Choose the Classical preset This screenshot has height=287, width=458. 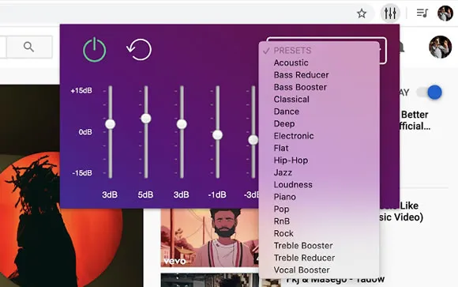291,100
